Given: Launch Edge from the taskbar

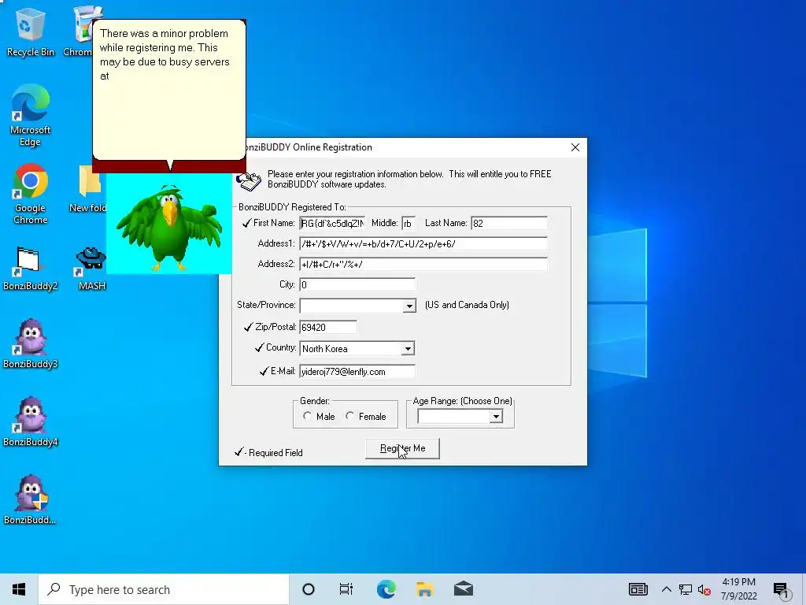Looking at the screenshot, I should tap(386, 589).
